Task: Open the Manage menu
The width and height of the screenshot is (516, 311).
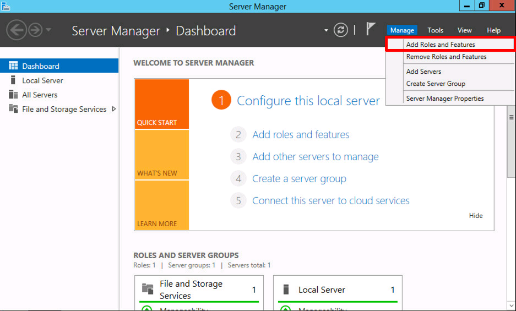Action: [x=402, y=30]
